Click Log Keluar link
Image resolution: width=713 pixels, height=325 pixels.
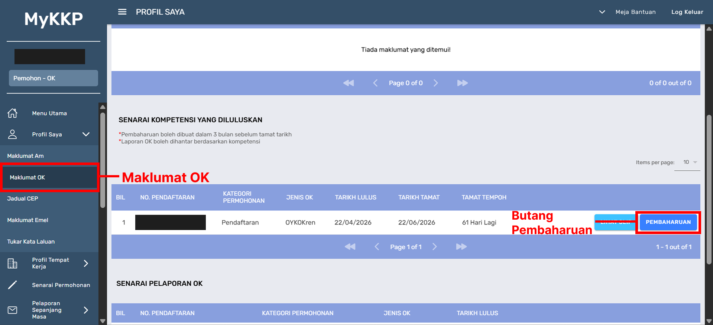[687, 12]
